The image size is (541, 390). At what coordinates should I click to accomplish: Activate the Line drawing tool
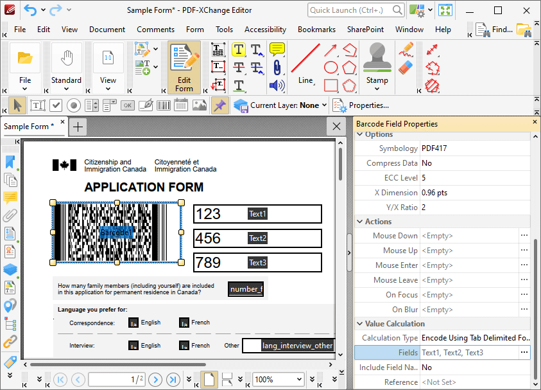click(x=305, y=64)
